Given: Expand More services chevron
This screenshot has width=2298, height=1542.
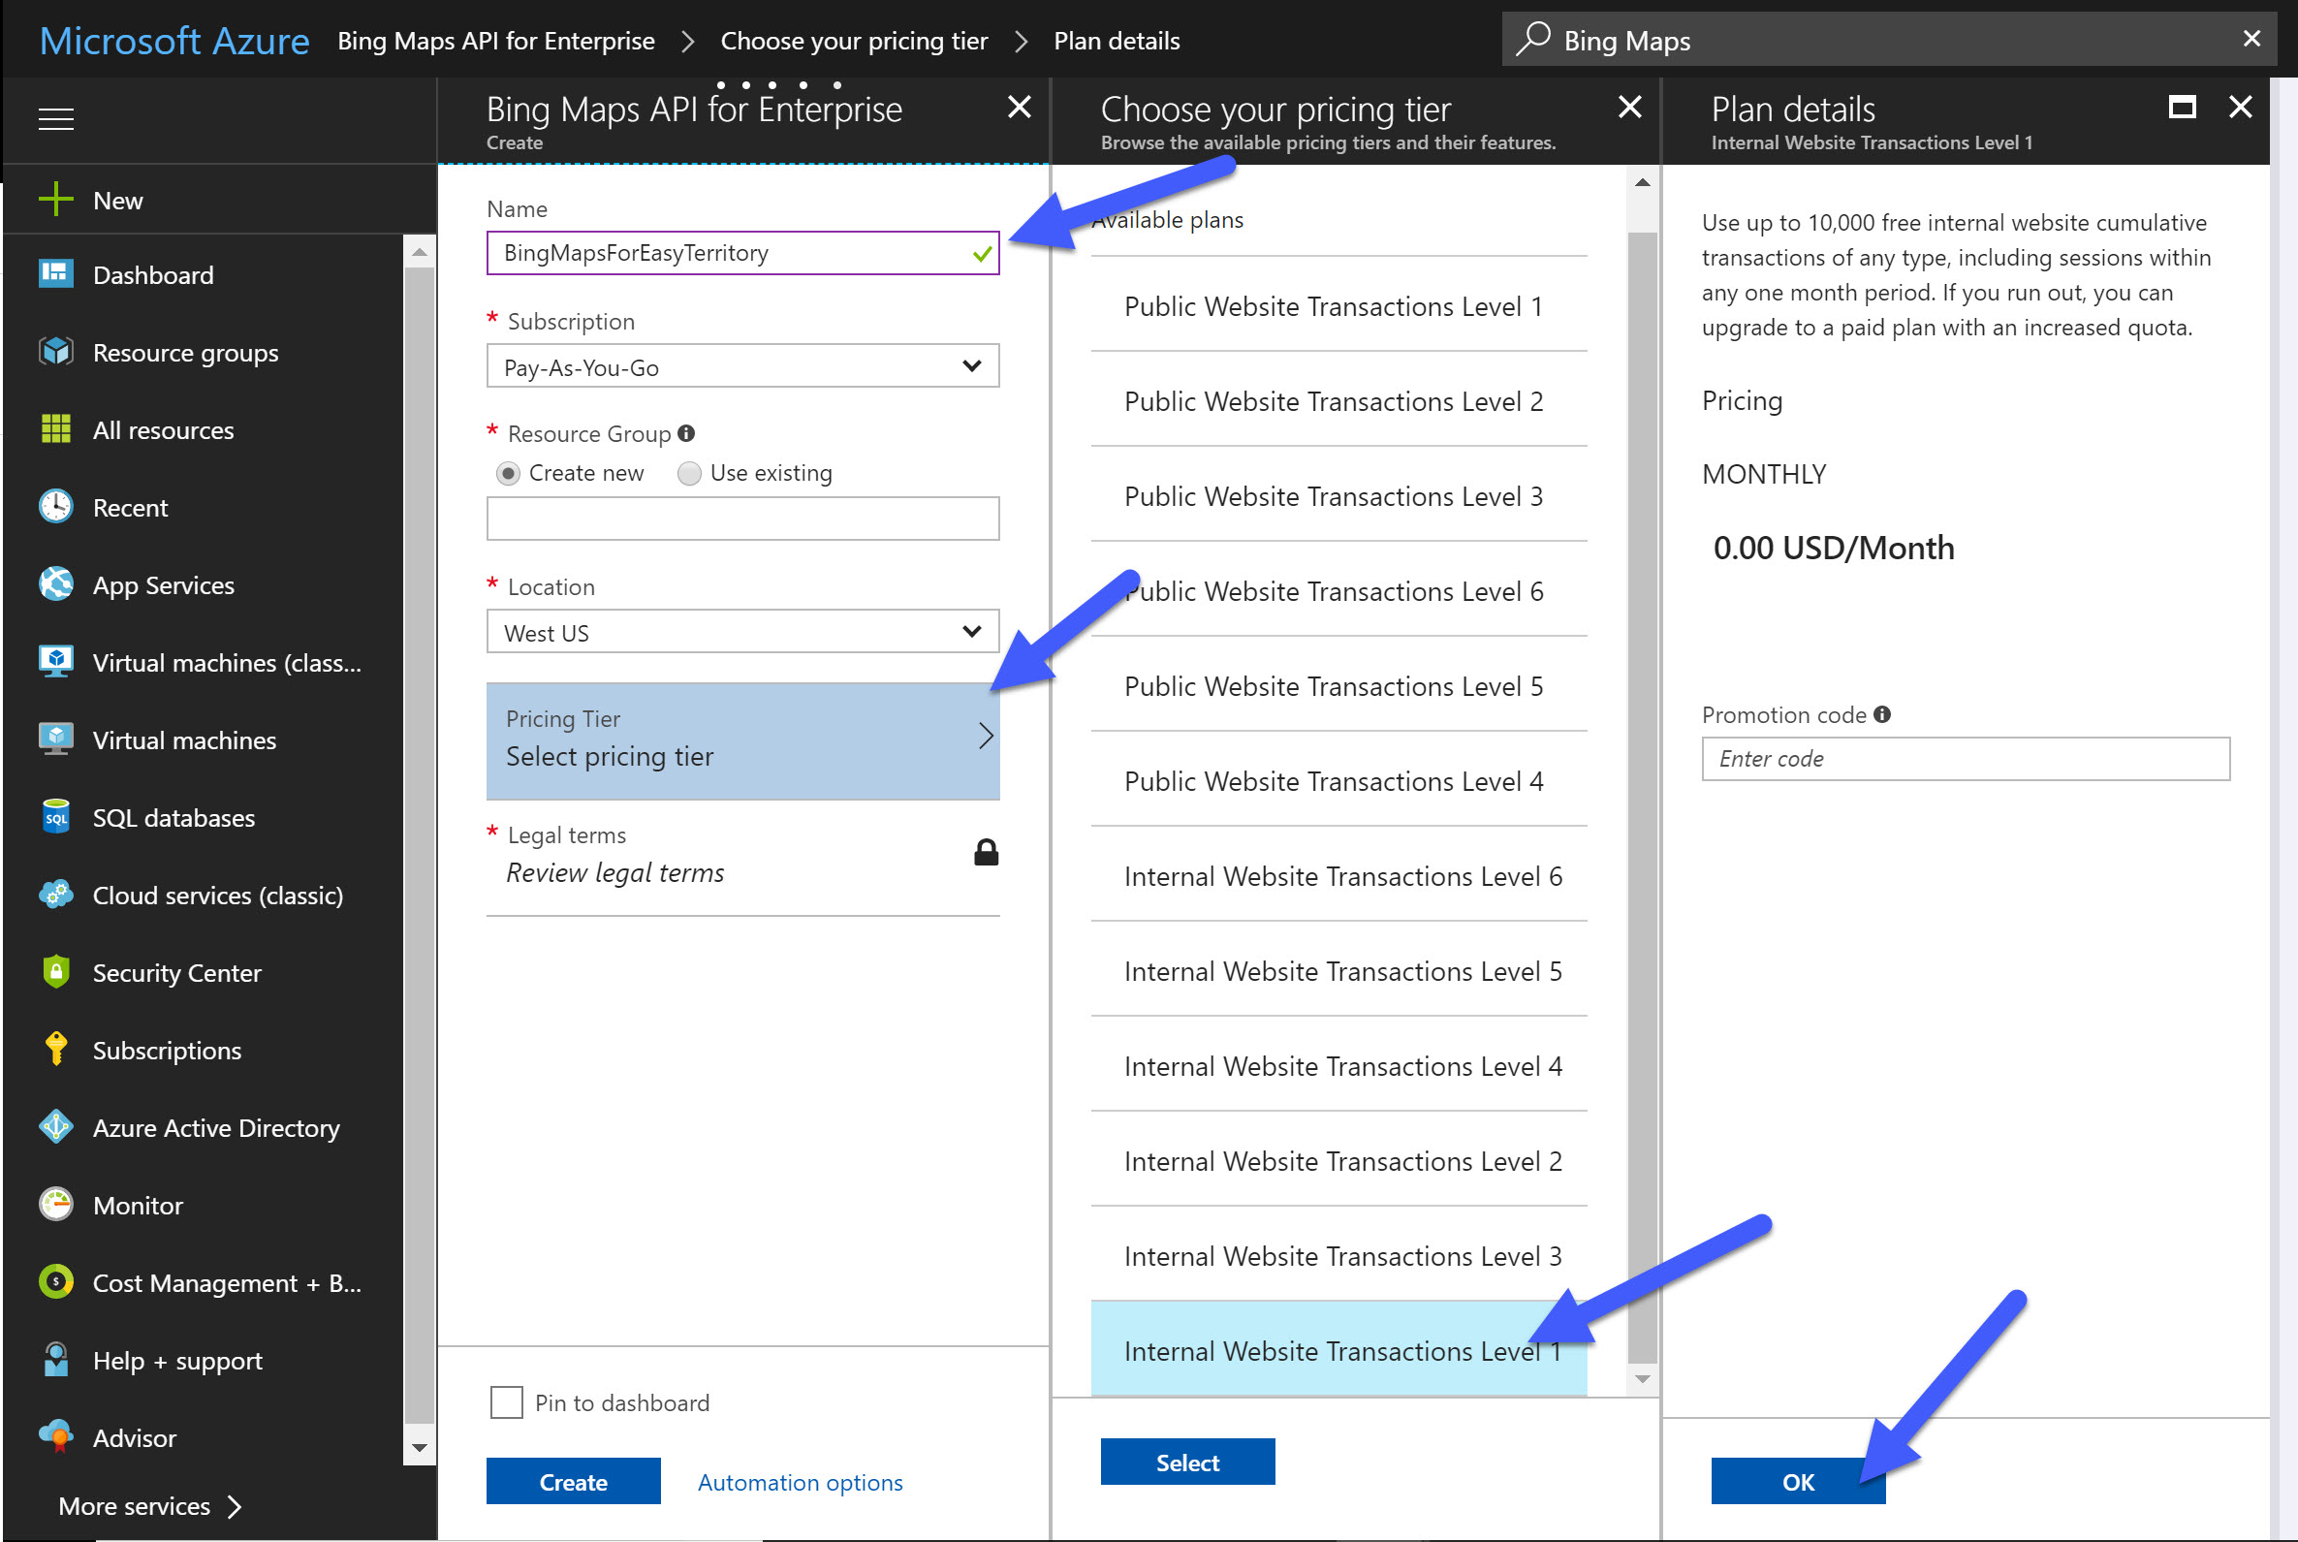Looking at the screenshot, I should click(x=234, y=1505).
